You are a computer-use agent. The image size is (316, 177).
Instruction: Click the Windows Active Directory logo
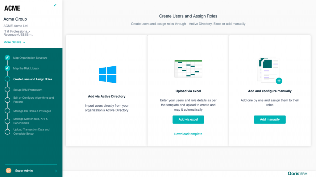[x=108, y=74]
